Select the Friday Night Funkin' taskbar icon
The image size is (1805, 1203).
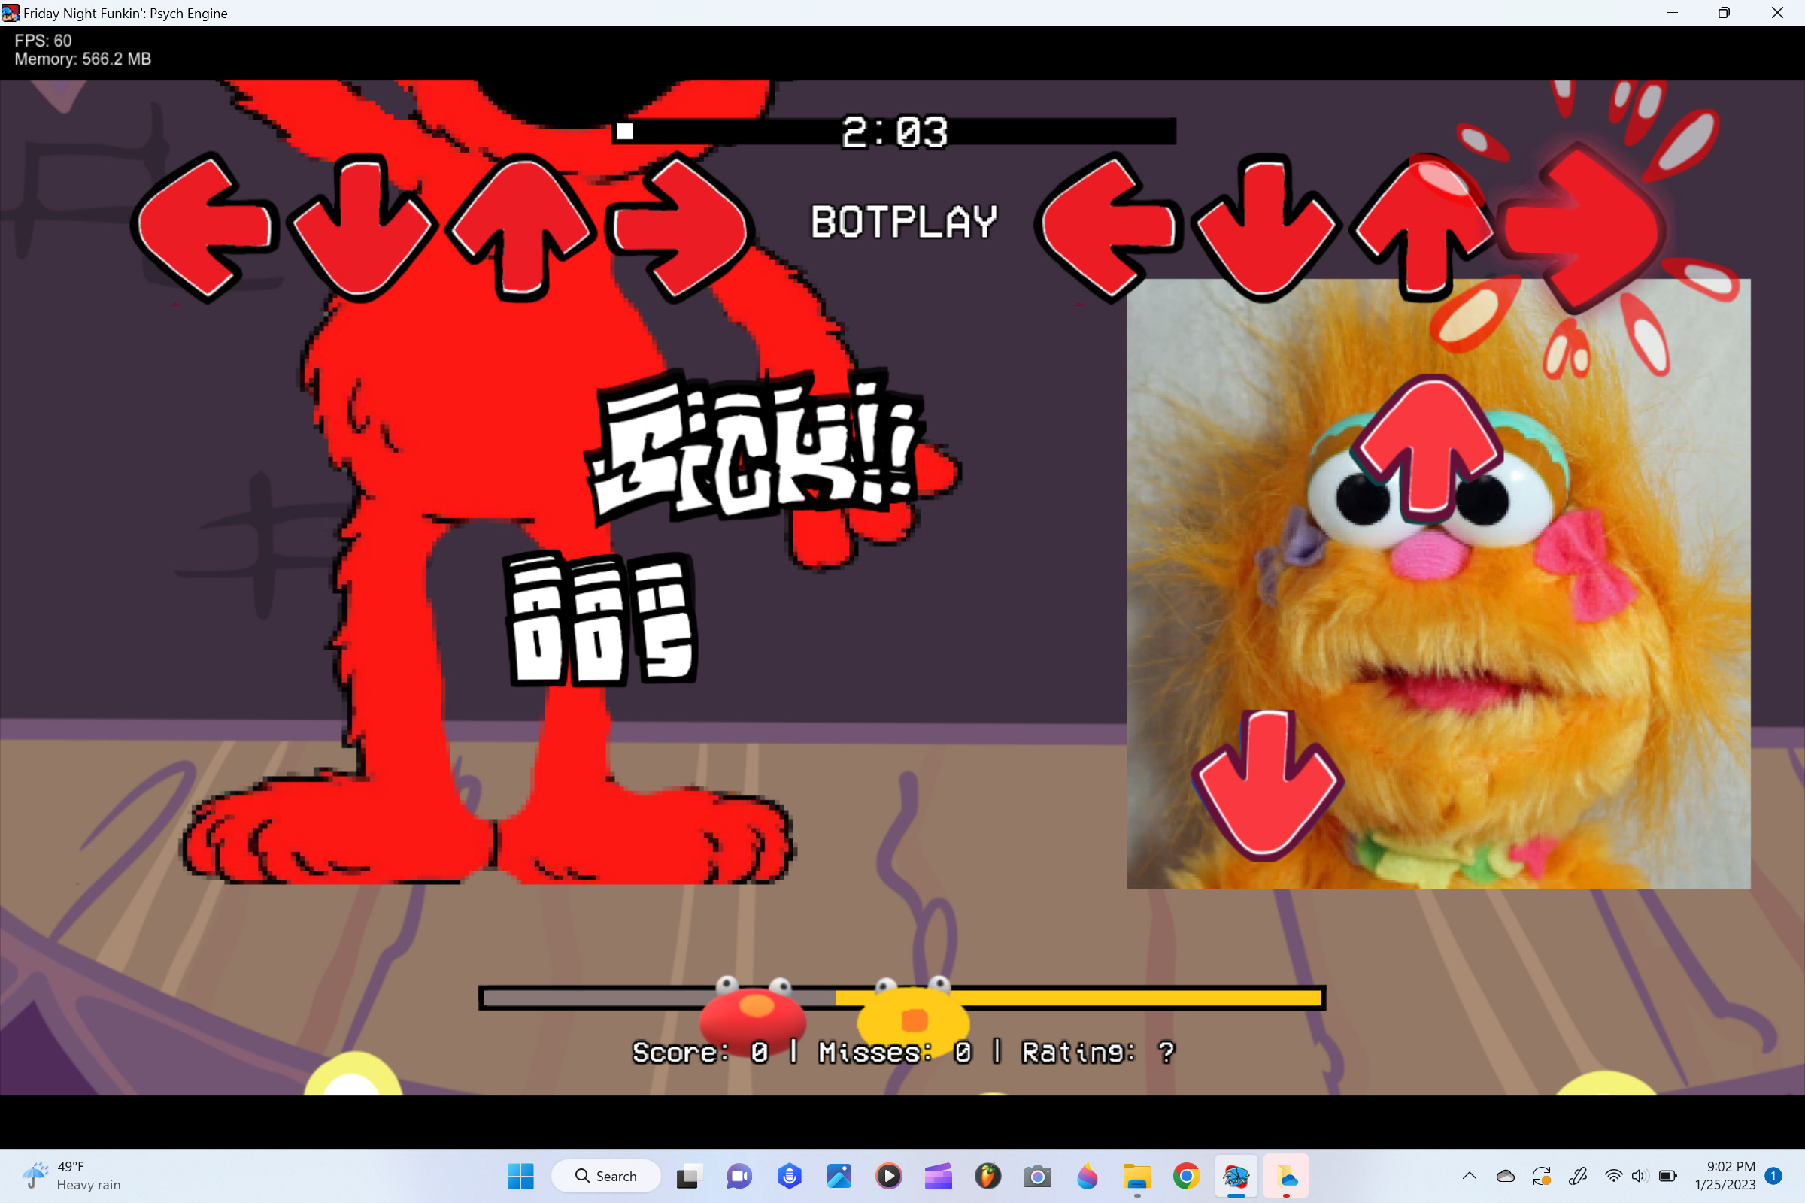click(1236, 1176)
